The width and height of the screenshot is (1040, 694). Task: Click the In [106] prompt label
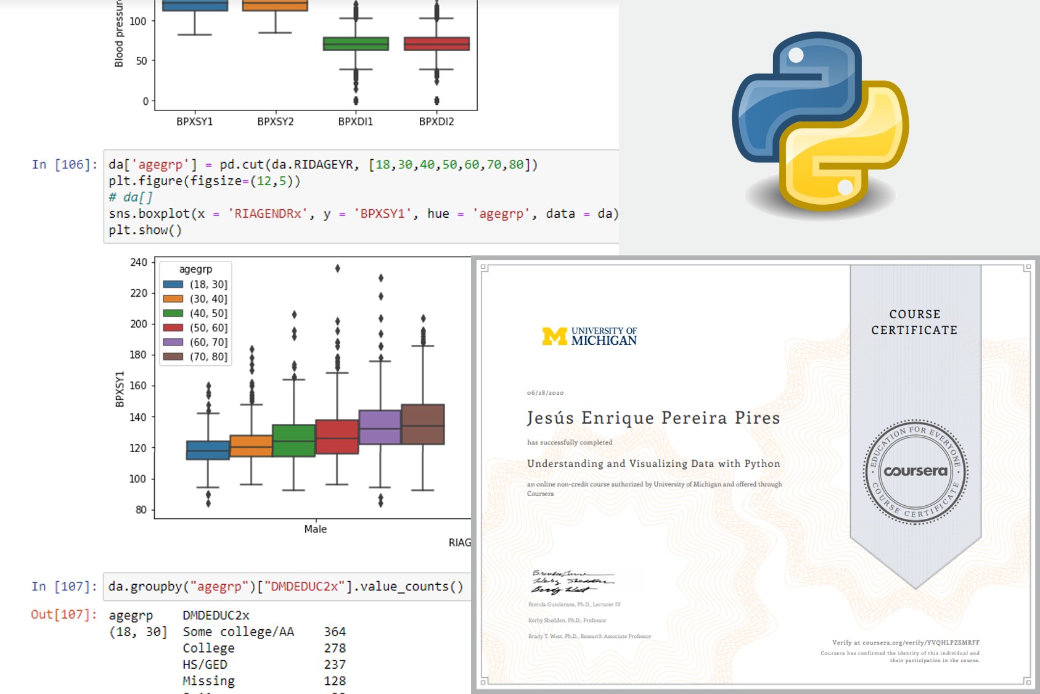tap(64, 165)
